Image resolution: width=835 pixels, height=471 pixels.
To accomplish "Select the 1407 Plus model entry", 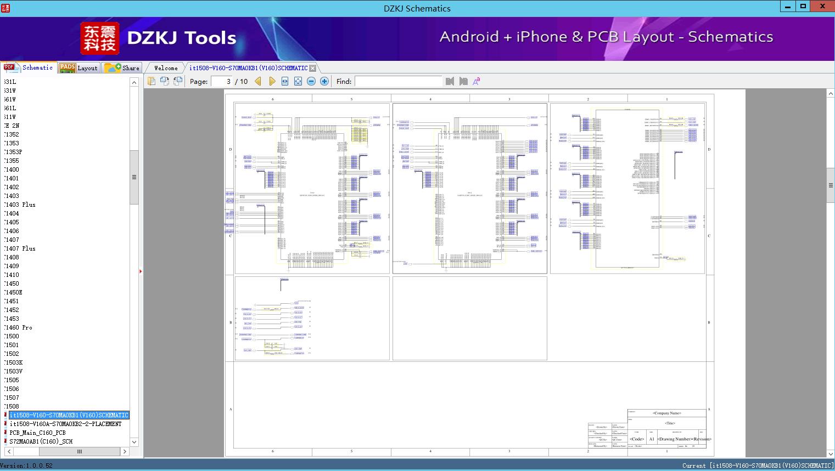I will (20, 248).
